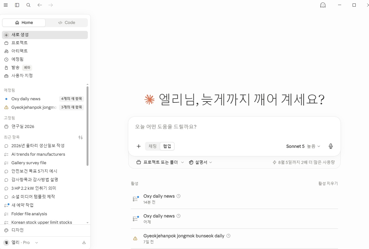Select the 협업 mode toggle
Image resolution: width=369 pixels, height=249 pixels.
coord(167,146)
